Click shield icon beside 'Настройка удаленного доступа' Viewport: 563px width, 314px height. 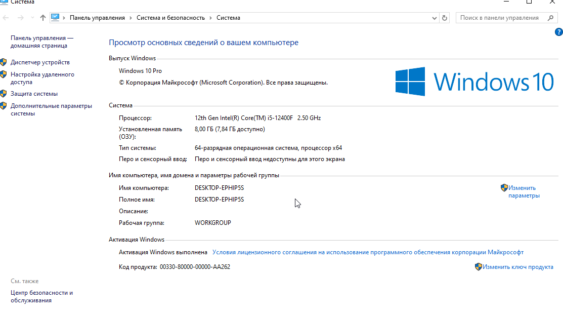tap(4, 74)
